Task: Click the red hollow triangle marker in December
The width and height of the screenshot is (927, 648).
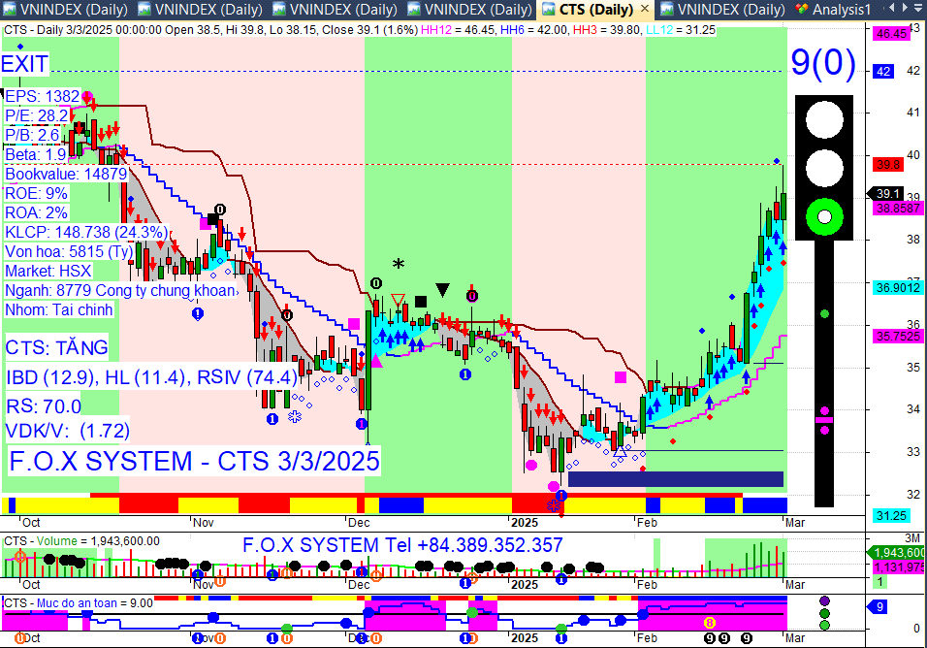Action: click(x=398, y=301)
